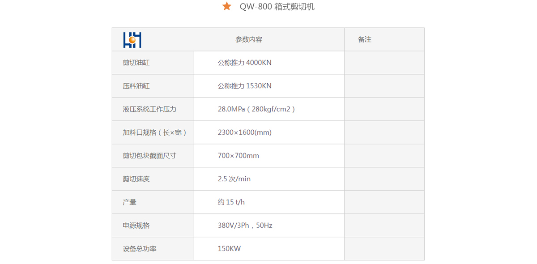The height and width of the screenshot is (264, 537).
Task: Click the 备注 column header
Action: point(364,39)
